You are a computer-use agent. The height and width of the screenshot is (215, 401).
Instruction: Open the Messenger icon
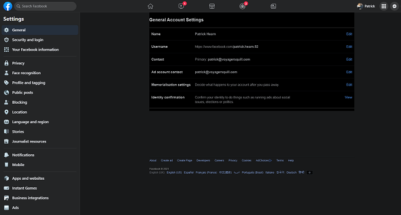395,6
